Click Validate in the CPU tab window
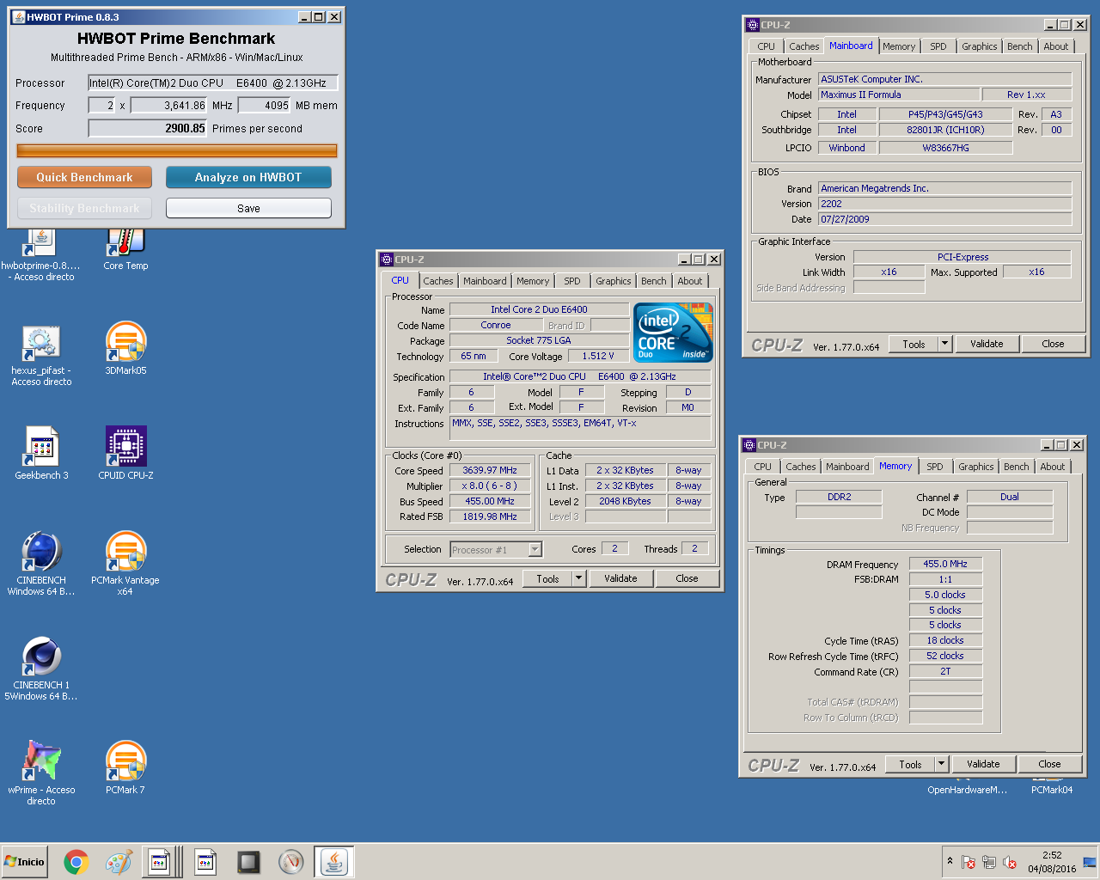The image size is (1100, 880). pyautogui.click(x=620, y=578)
